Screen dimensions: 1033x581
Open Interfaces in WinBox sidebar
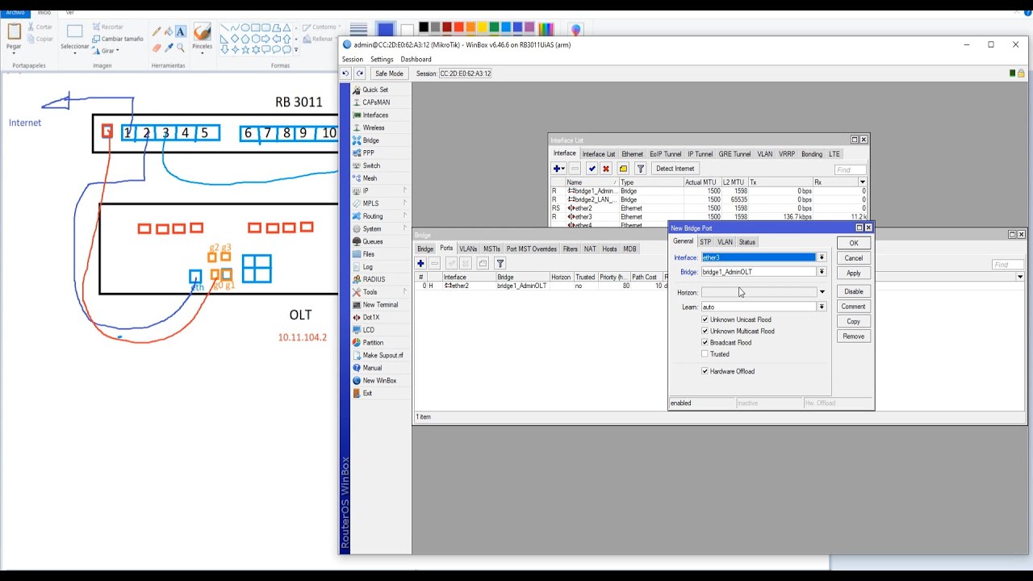[x=375, y=115]
